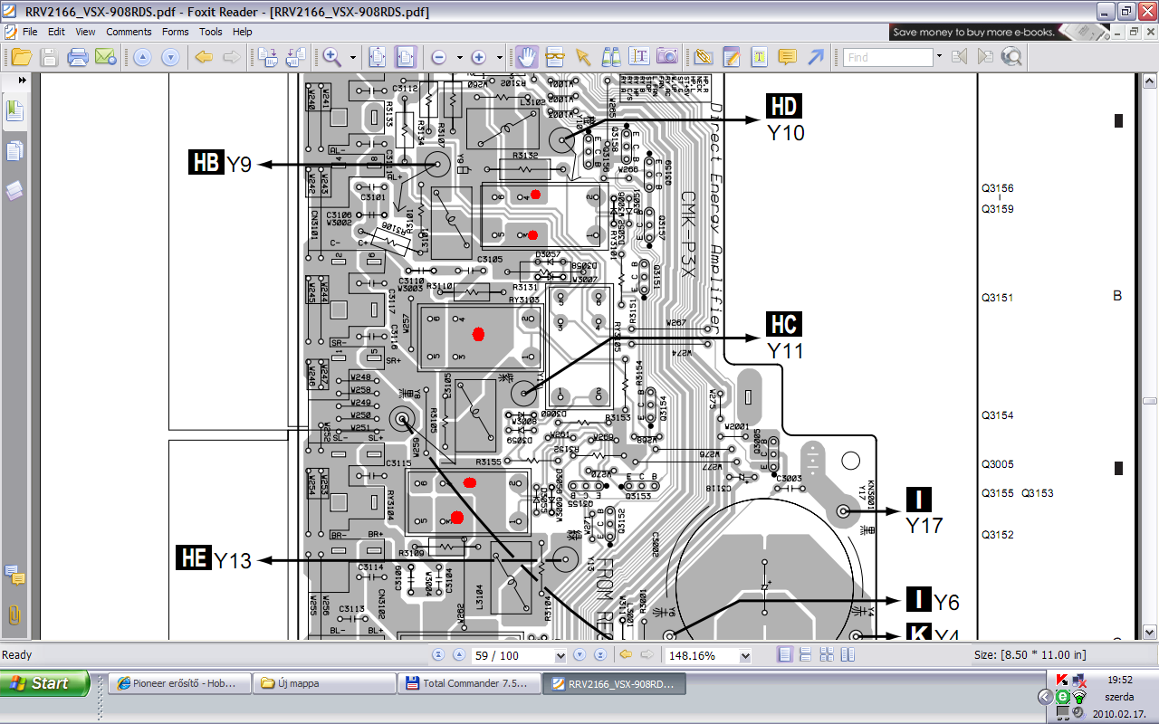Viewport: 1159px width, 724px height.
Task: Open the Help menu
Action: (242, 32)
